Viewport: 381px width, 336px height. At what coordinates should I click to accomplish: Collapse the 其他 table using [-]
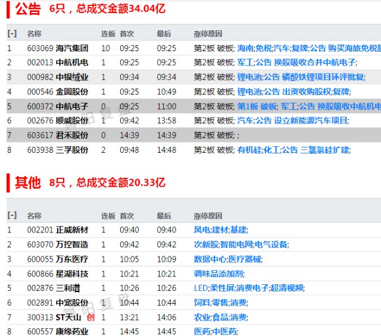(x=12, y=215)
